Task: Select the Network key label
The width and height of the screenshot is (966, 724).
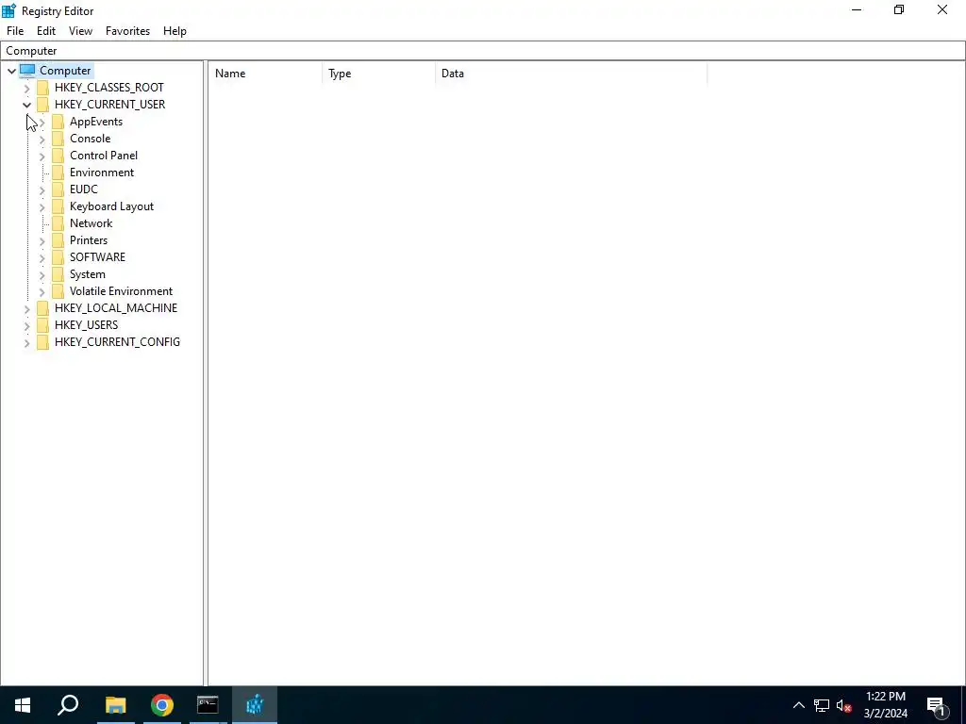Action: point(92,222)
